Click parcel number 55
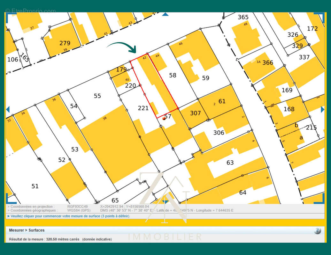The height and width of the screenshot is (255, 331). pyautogui.click(x=97, y=96)
